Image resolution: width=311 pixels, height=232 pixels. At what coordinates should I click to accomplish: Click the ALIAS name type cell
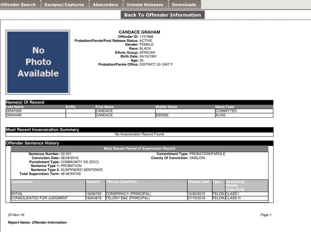[220, 115]
